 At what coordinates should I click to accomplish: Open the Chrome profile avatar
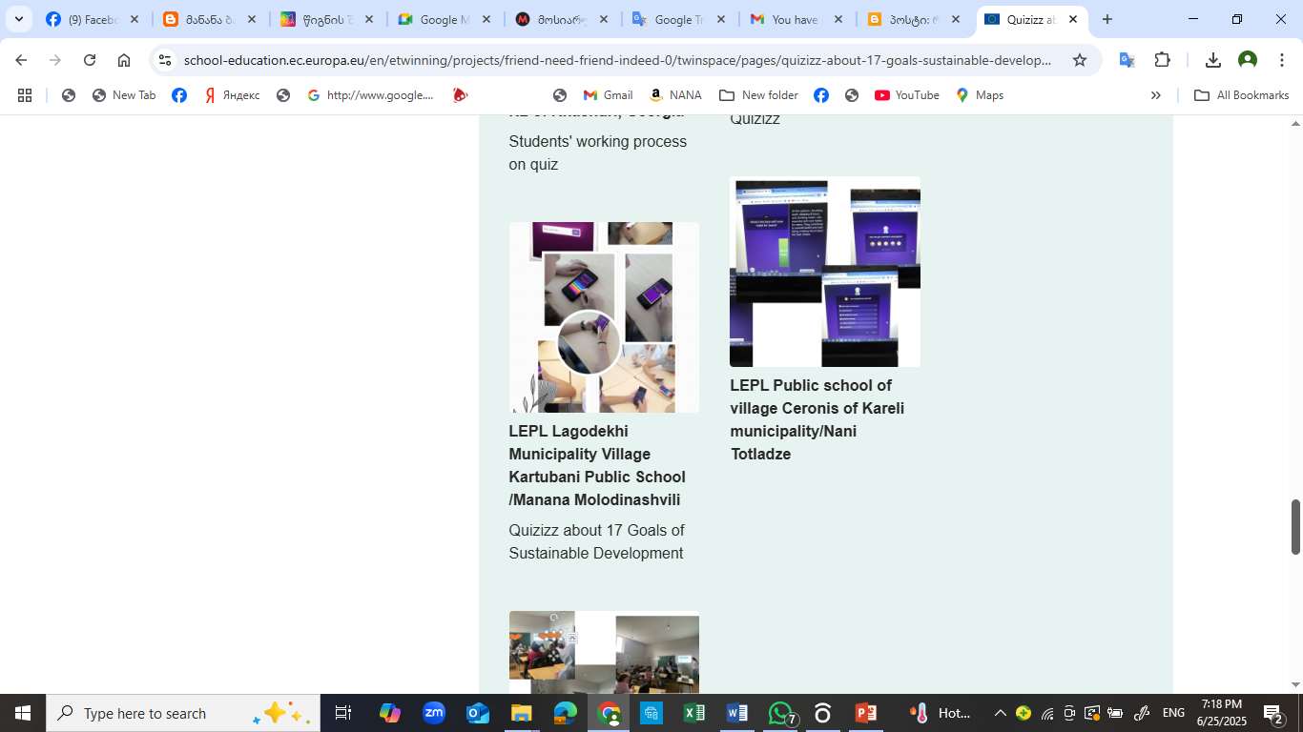pyautogui.click(x=1248, y=60)
